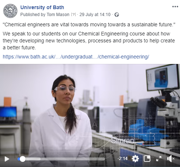The image size is (180, 167).
Task: Click the video scrubber handle
Action: 22,159
